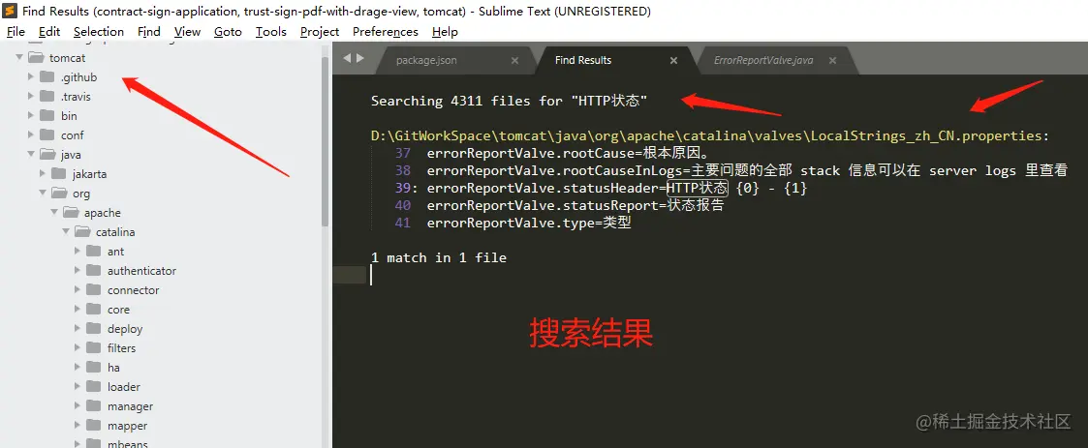Collapse the tomcat folder

pos(20,57)
